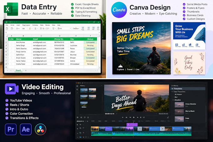Select the Fade transition thumbnail
This screenshot has height=142, width=213.
pyautogui.click(x=179, y=119)
